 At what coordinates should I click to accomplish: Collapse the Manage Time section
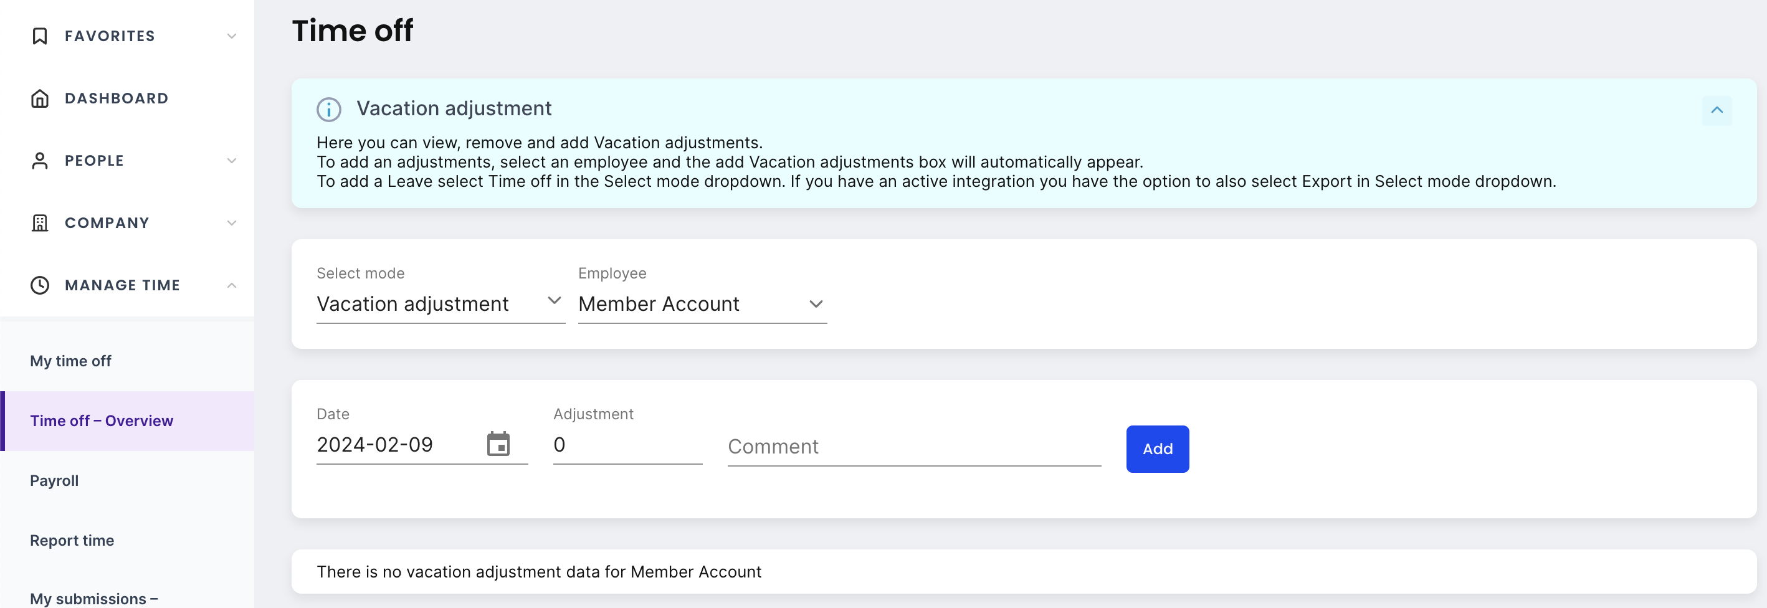(x=232, y=285)
